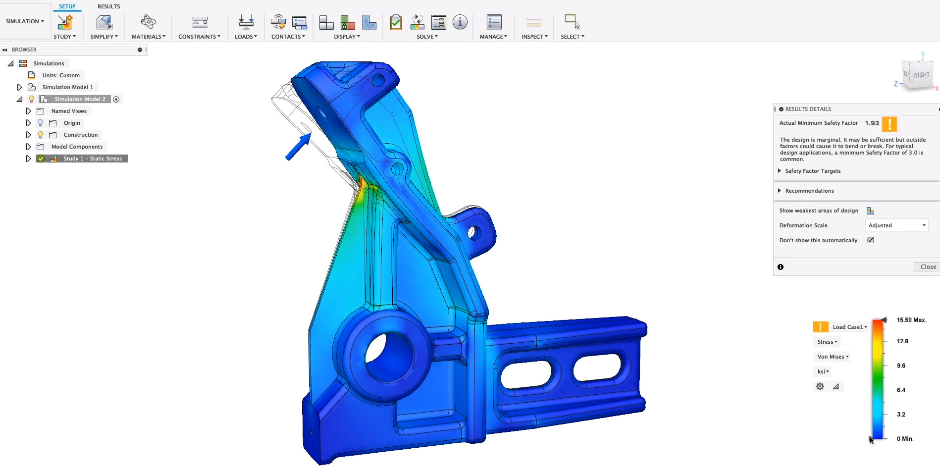Click the Structural Loads icon
This screenshot has height=475, width=940.
(246, 22)
